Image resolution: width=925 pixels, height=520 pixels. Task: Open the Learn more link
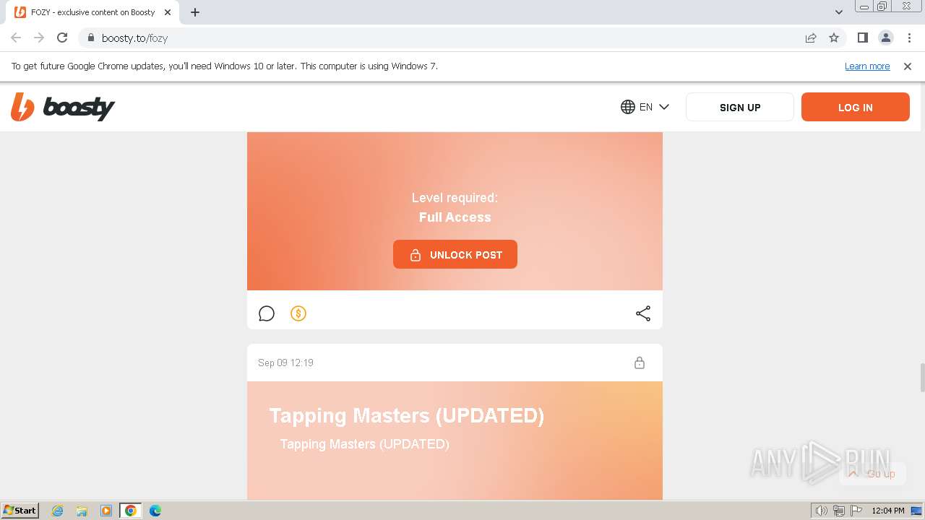pyautogui.click(x=867, y=66)
